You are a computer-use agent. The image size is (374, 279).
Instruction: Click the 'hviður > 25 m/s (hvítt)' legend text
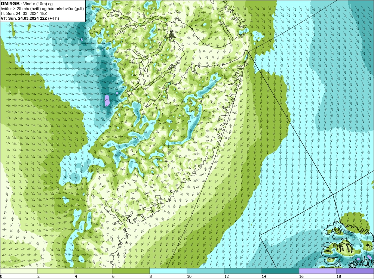[x=21, y=9]
